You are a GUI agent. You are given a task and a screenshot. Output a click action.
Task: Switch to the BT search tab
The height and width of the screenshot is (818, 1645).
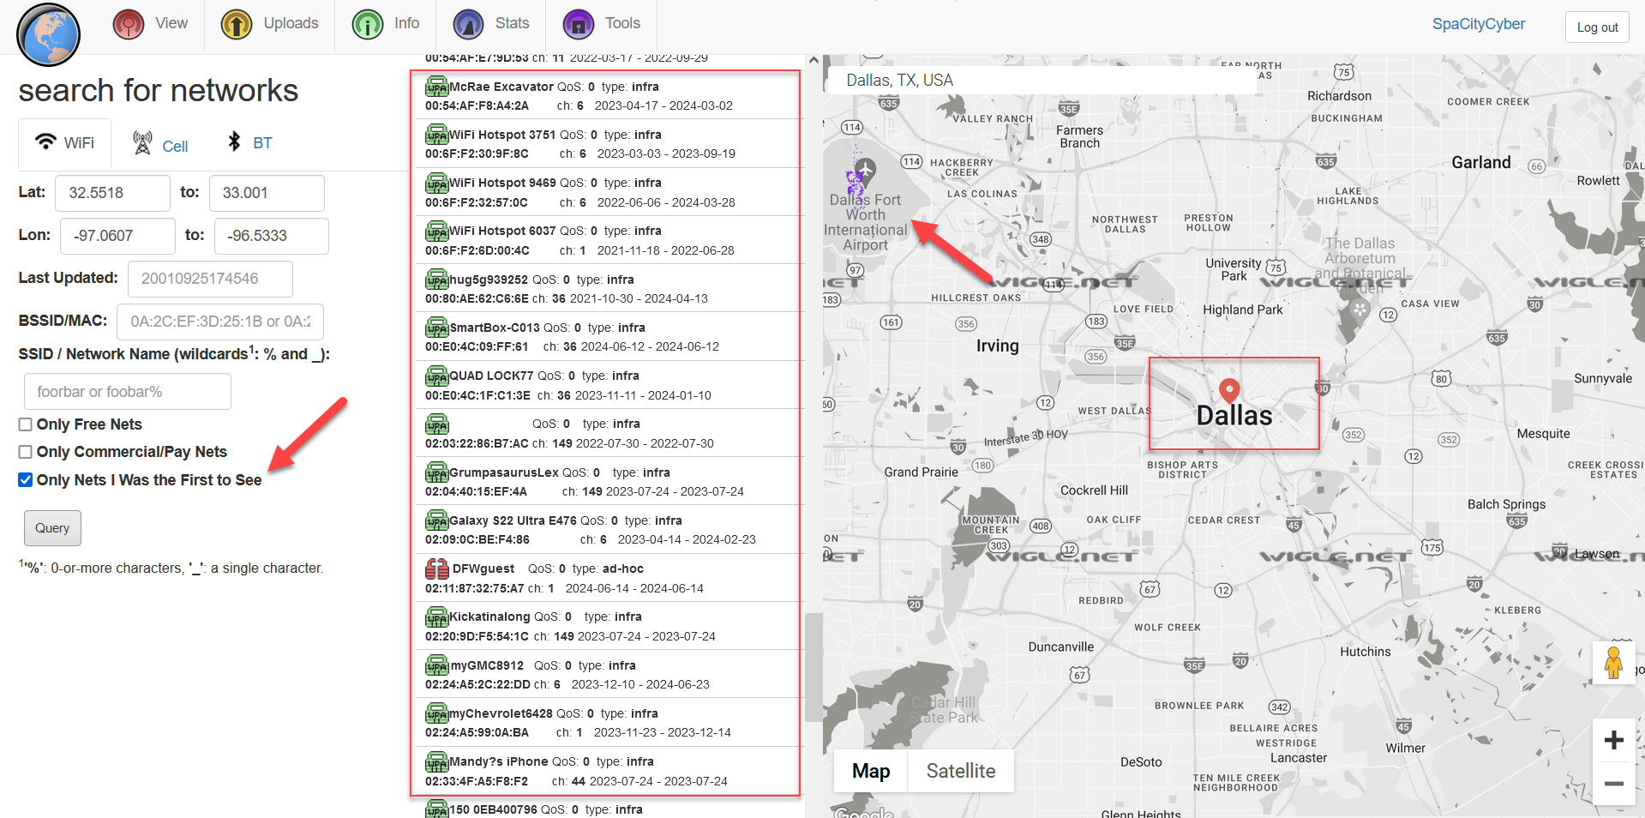[249, 143]
